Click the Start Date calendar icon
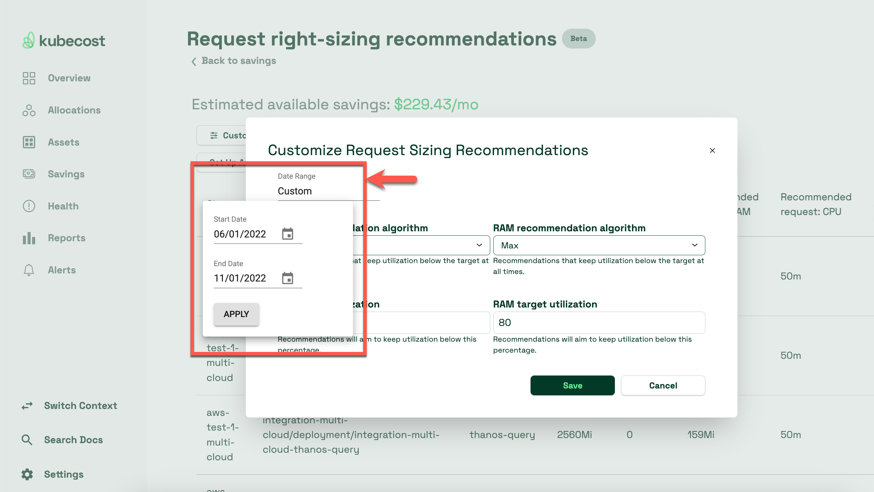 click(287, 233)
